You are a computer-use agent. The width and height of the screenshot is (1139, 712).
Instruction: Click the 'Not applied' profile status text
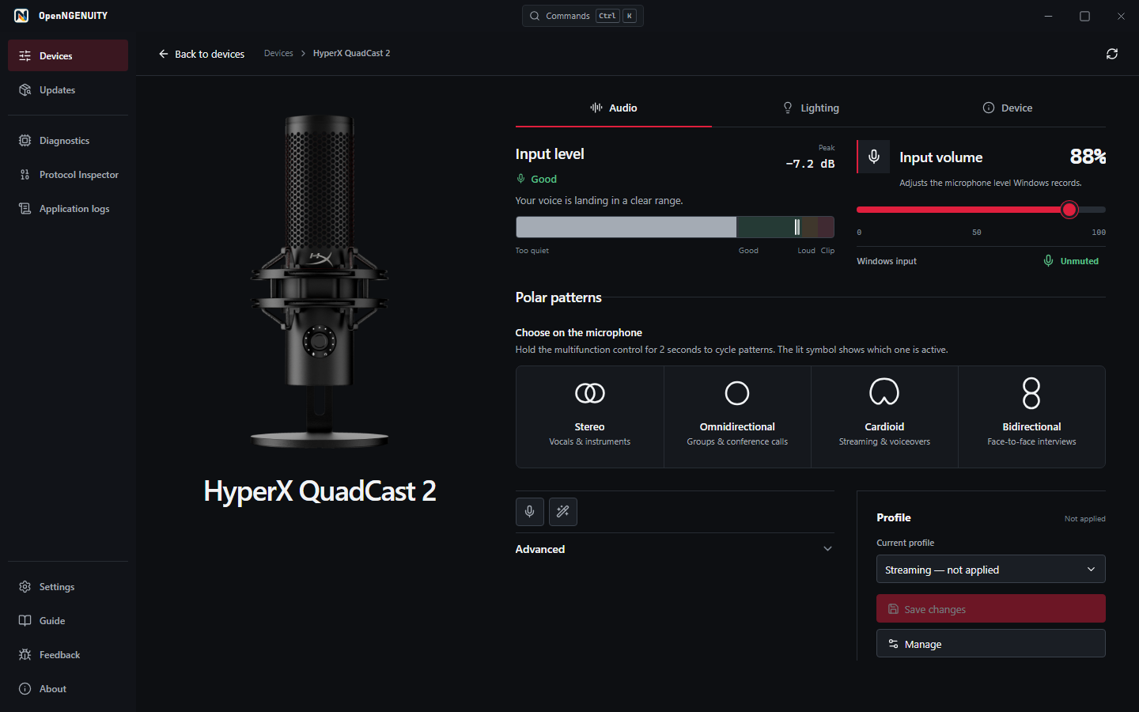[1085, 519]
